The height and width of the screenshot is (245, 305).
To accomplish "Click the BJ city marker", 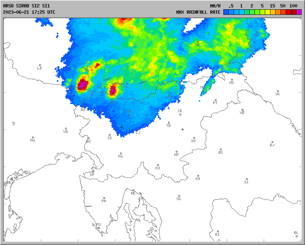I will tap(272, 142).
